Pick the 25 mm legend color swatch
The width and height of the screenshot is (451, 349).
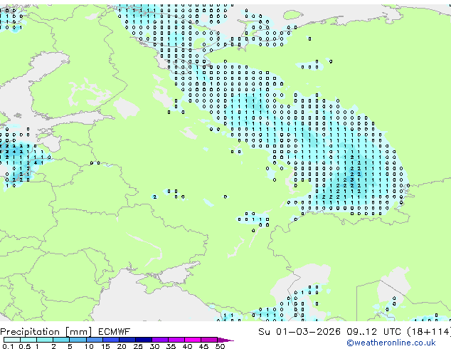click(x=143, y=340)
